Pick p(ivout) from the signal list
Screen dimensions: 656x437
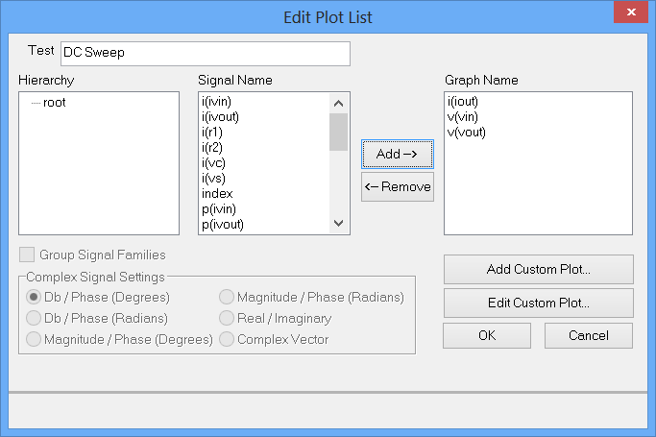coord(223,225)
